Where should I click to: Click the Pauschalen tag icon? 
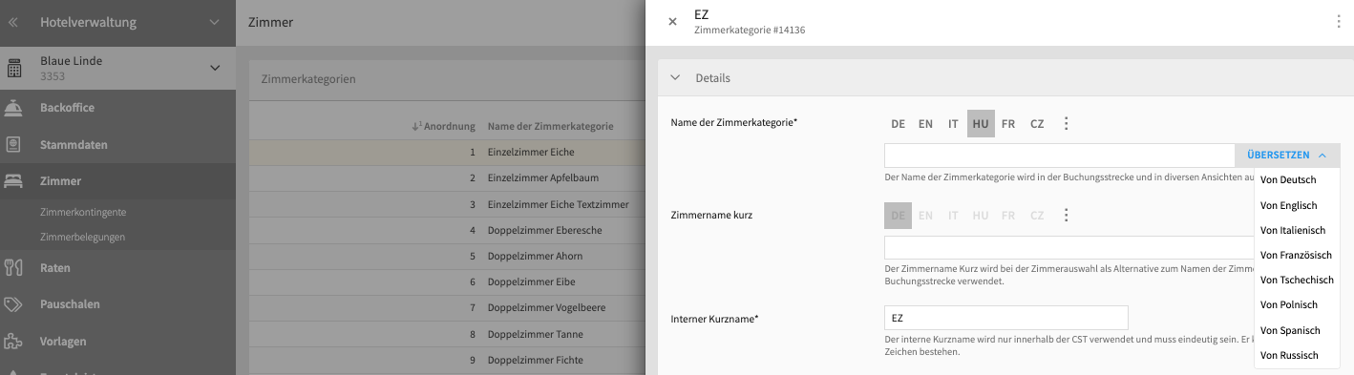point(13,304)
